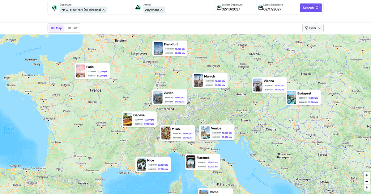This screenshot has height=194, width=371.
Task: Click Budapest economy price 19,500 pts
Action: tap(313, 98)
